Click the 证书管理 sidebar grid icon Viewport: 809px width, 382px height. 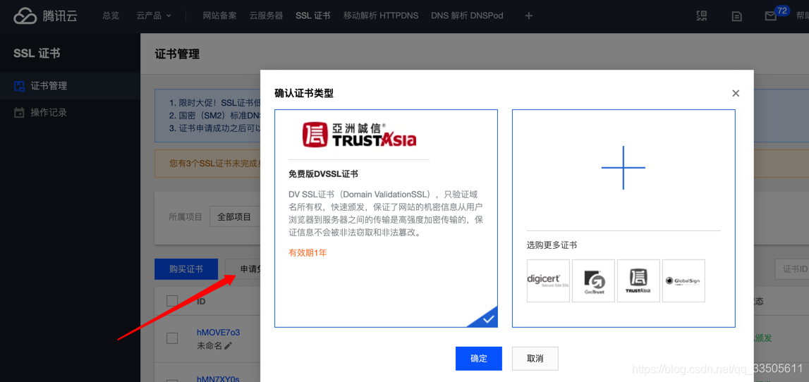click(19, 86)
